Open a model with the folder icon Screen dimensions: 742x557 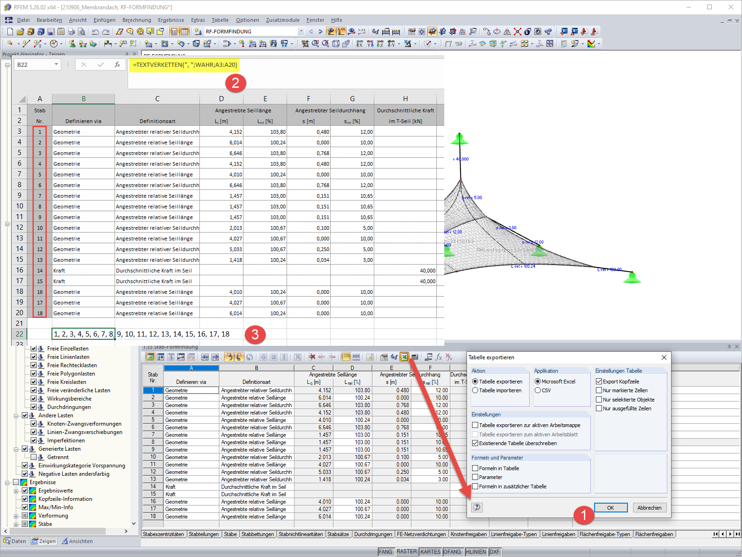[x=20, y=32]
